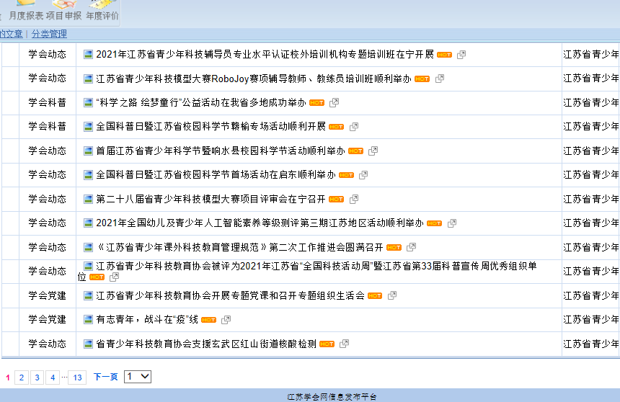Click HOT badge on 启东顺利举办 article
The width and height of the screenshot is (620, 402).
click(x=346, y=175)
